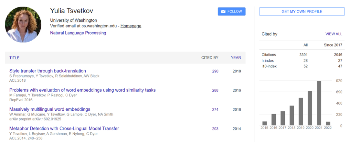Click the envelope icon on Follow button

point(223,12)
